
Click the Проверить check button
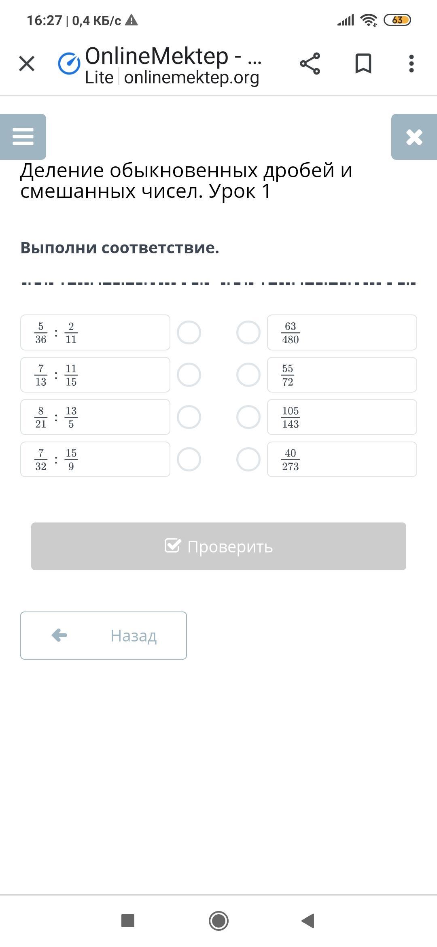click(x=218, y=546)
